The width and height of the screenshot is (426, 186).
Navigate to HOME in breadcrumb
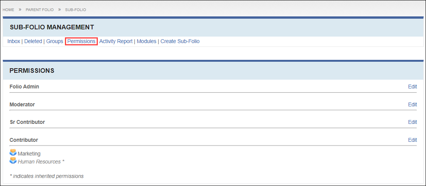click(x=8, y=10)
